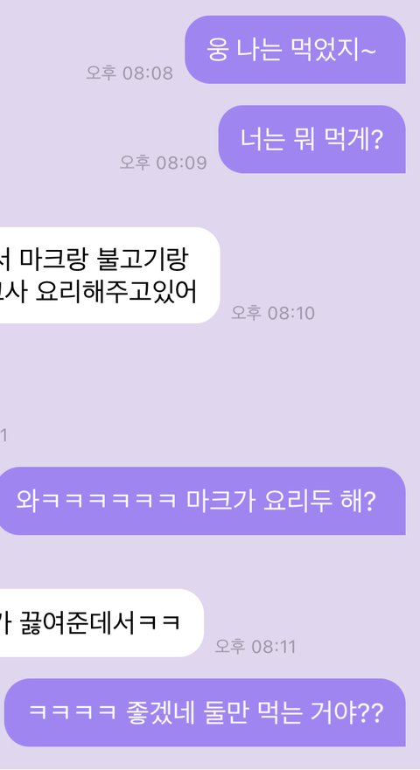Click the word 먹게? in the second bubble

pos(353,140)
